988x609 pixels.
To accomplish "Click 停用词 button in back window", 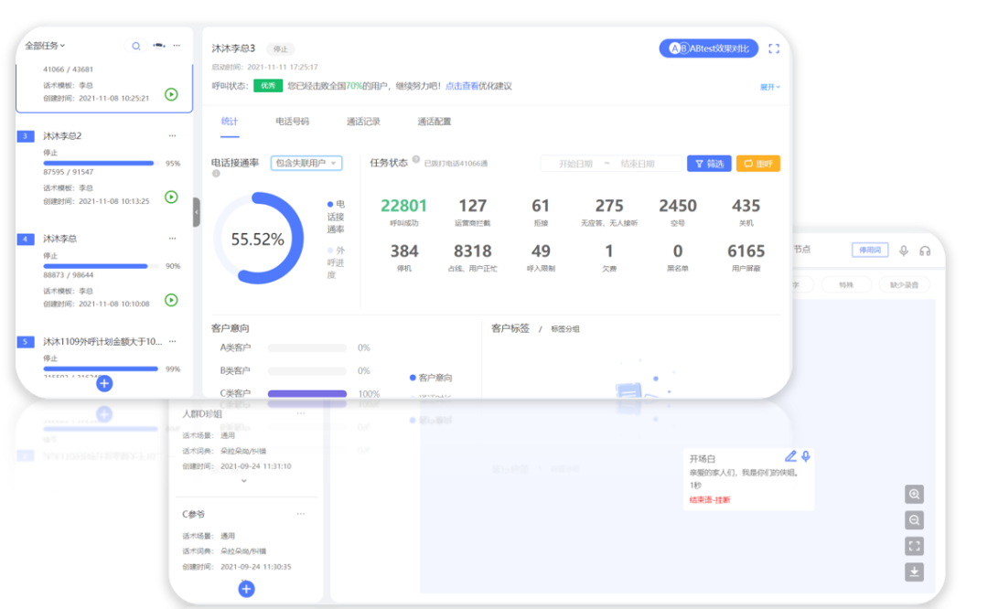I will [870, 250].
